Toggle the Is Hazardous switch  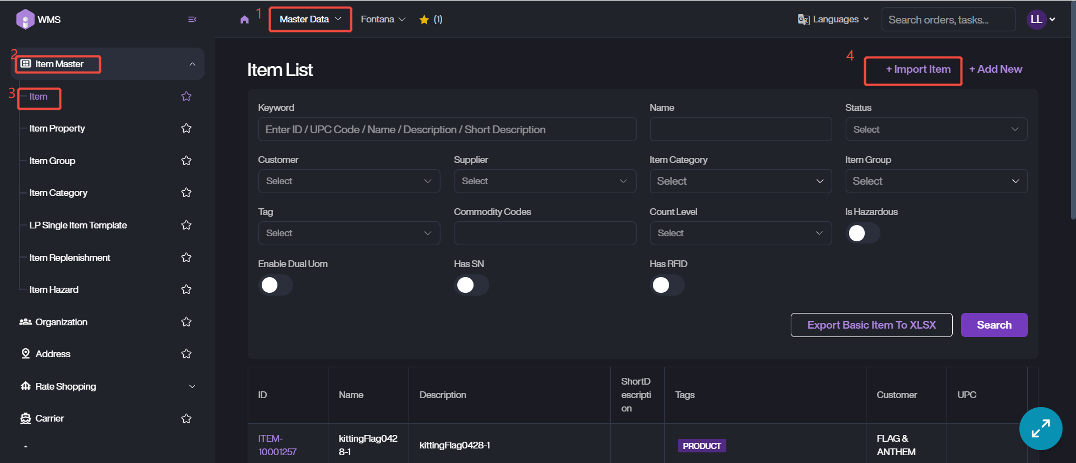click(862, 233)
